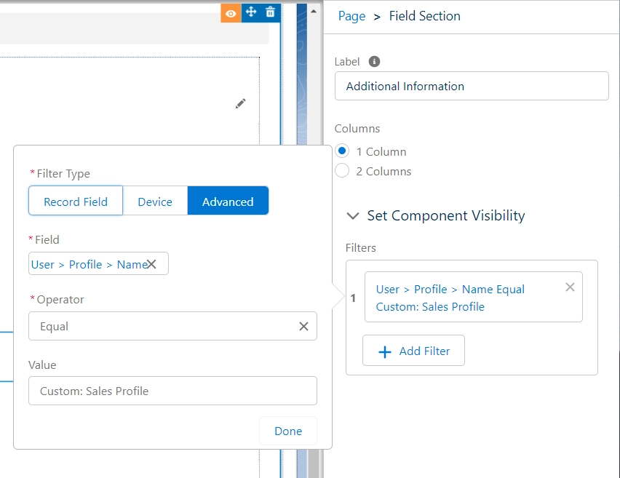
Task: Click the Advanced filter type option
Action: 228,201
